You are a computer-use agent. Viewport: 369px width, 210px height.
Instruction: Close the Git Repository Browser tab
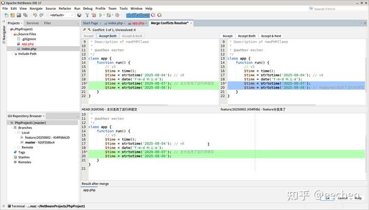(44, 116)
